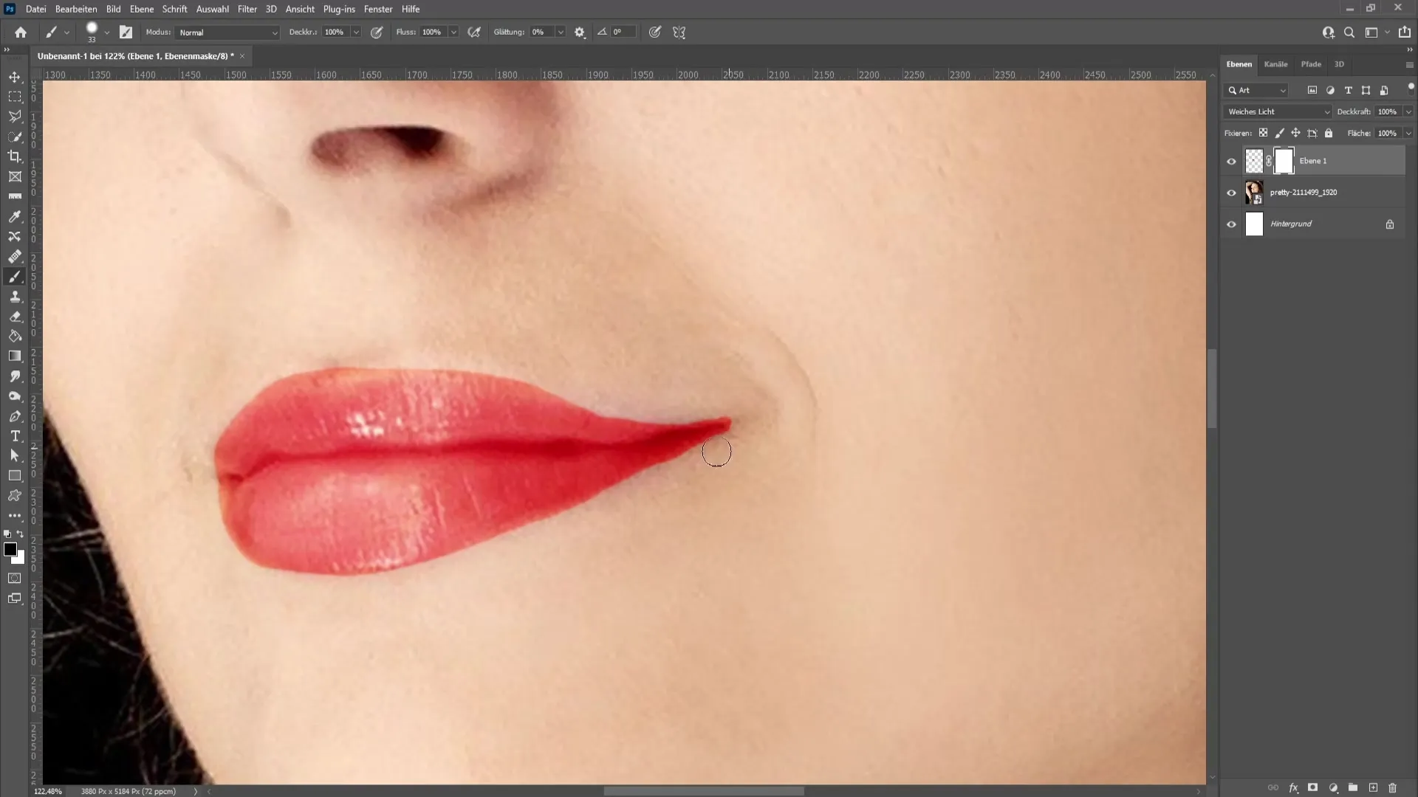Click the Pfade tab in layers panel
1418x797 pixels.
tap(1311, 63)
